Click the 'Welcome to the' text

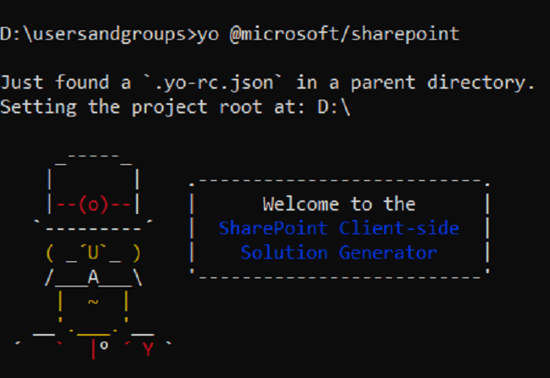click(x=338, y=204)
